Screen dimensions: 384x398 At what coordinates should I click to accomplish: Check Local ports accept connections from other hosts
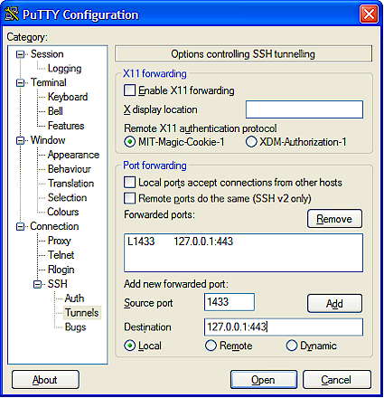pos(129,183)
